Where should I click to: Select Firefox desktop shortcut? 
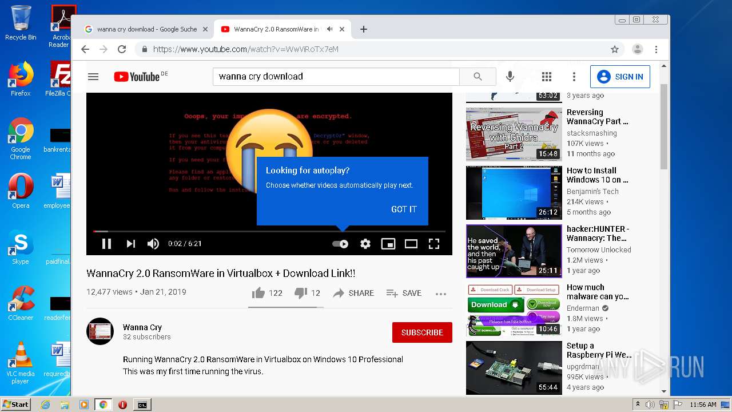(21, 79)
